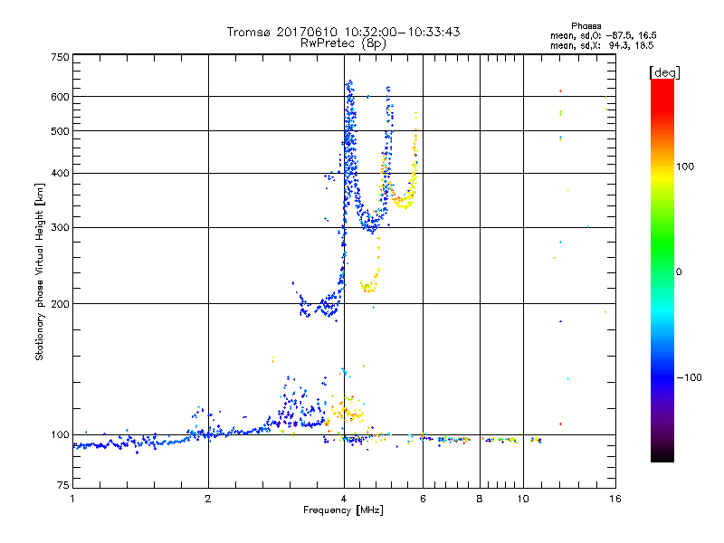Click the 'RwPretec (8p)' subtitle
Viewport: 724px width, 543px height.
pos(344,43)
